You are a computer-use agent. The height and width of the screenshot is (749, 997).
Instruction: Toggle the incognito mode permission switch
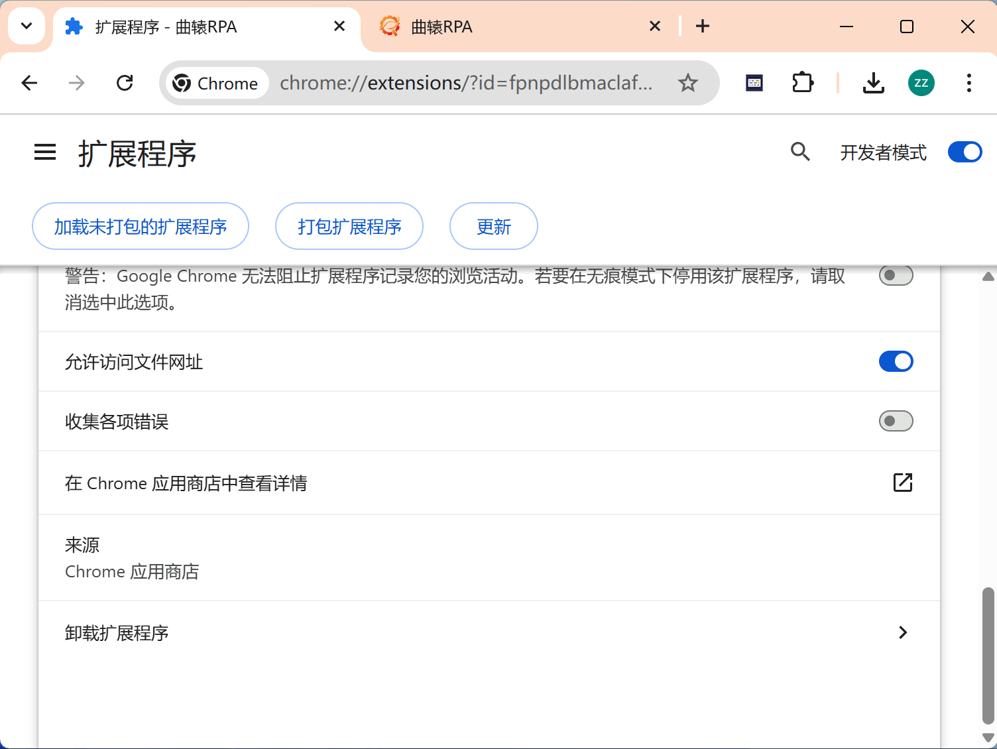point(896,275)
